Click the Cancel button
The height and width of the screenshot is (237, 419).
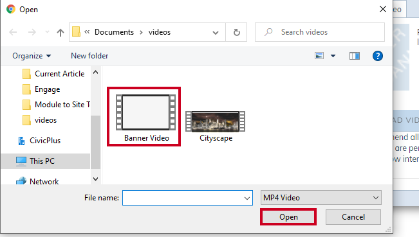coord(353,217)
